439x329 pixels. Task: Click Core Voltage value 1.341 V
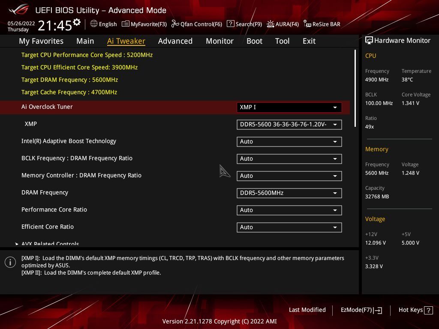click(x=410, y=103)
